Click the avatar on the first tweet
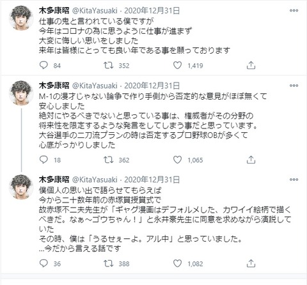The width and height of the screenshot is (307, 285). point(21,18)
